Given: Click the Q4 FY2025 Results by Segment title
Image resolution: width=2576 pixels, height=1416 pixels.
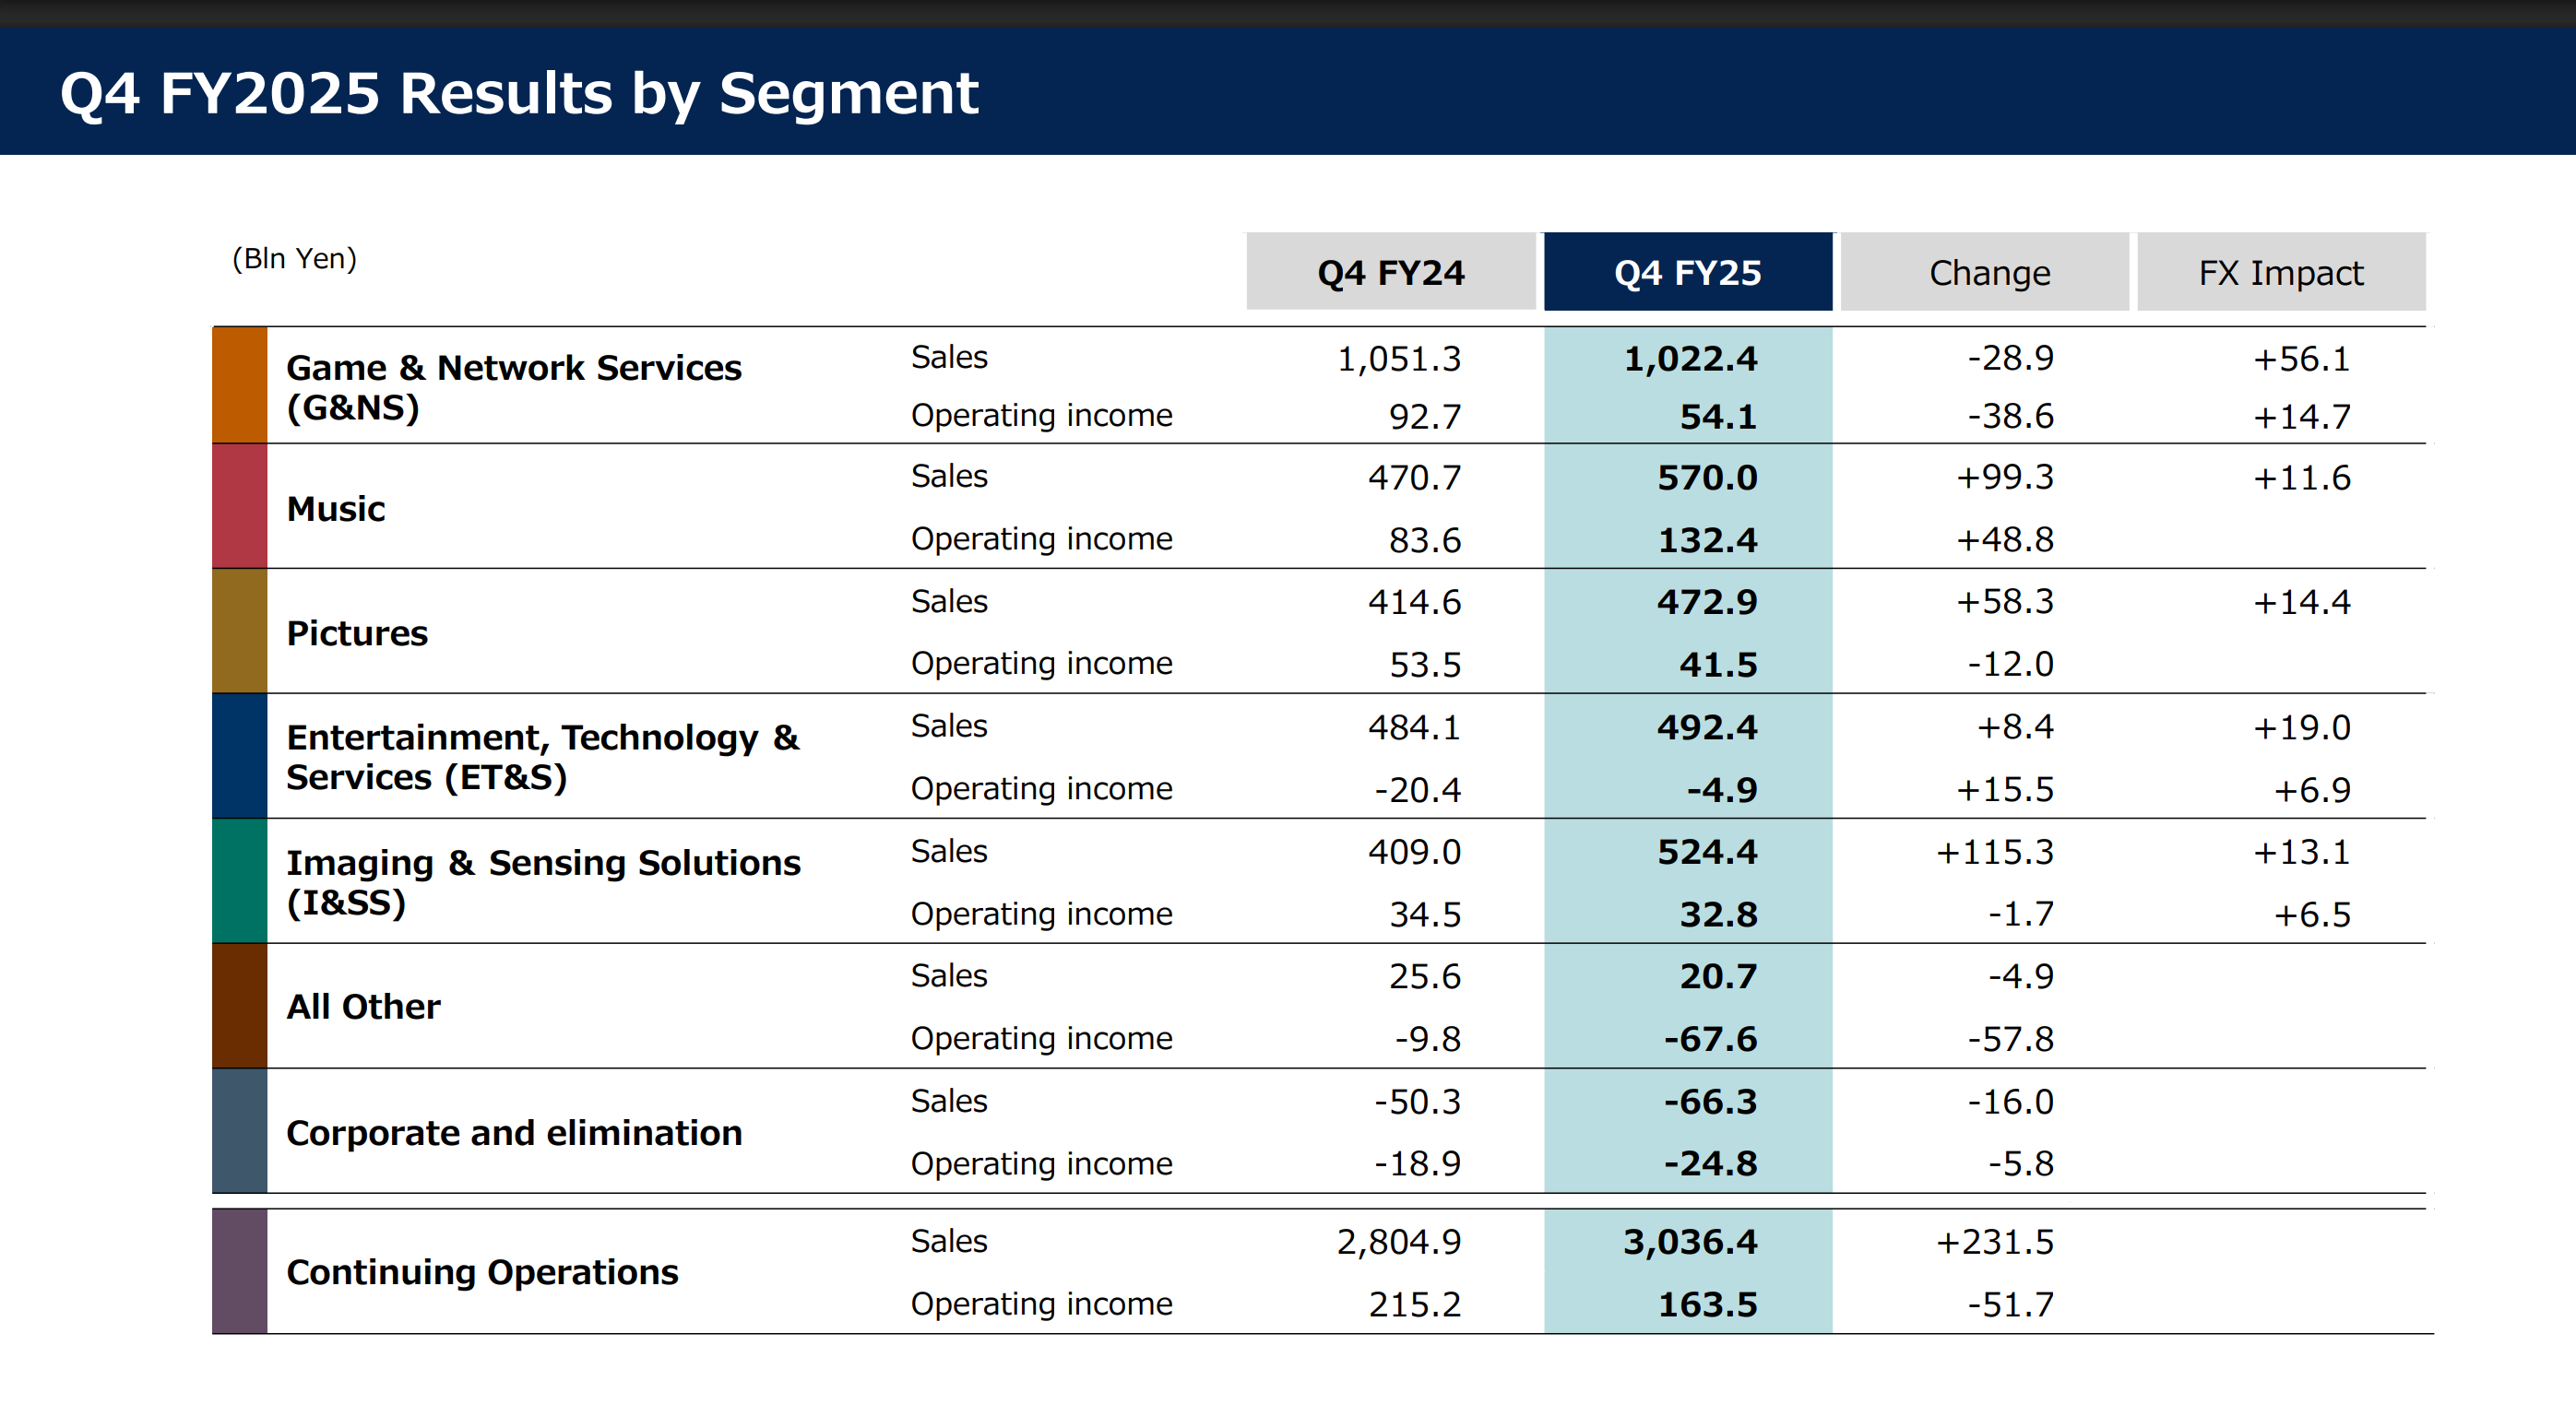Looking at the screenshot, I should point(519,94).
